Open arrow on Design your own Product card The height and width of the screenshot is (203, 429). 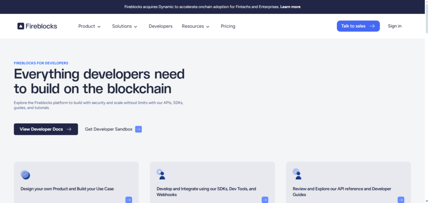pos(129,200)
